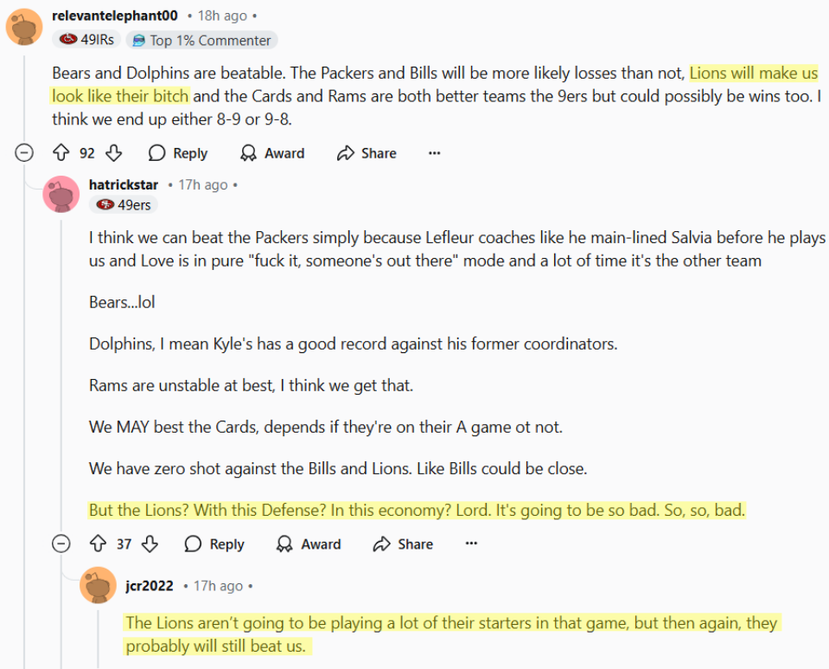This screenshot has height=669, width=829.
Task: Open more options on relevantelephant00's comment
Action: 434,153
